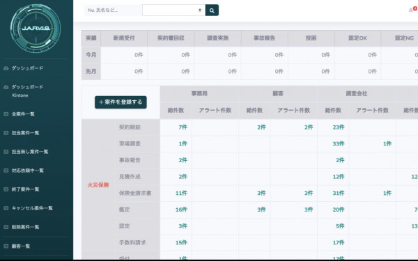418x261 pixels.
Task: Open 担当案件一覧 in the sidebar
Action: (x=25, y=133)
